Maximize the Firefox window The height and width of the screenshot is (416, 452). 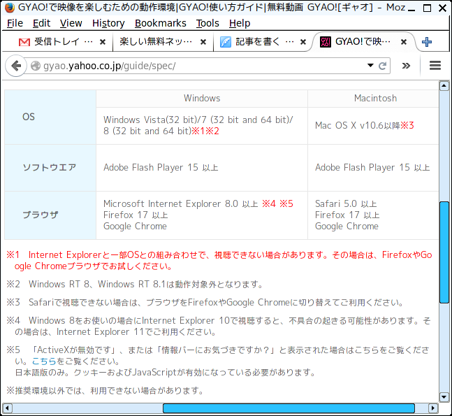(427, 8)
